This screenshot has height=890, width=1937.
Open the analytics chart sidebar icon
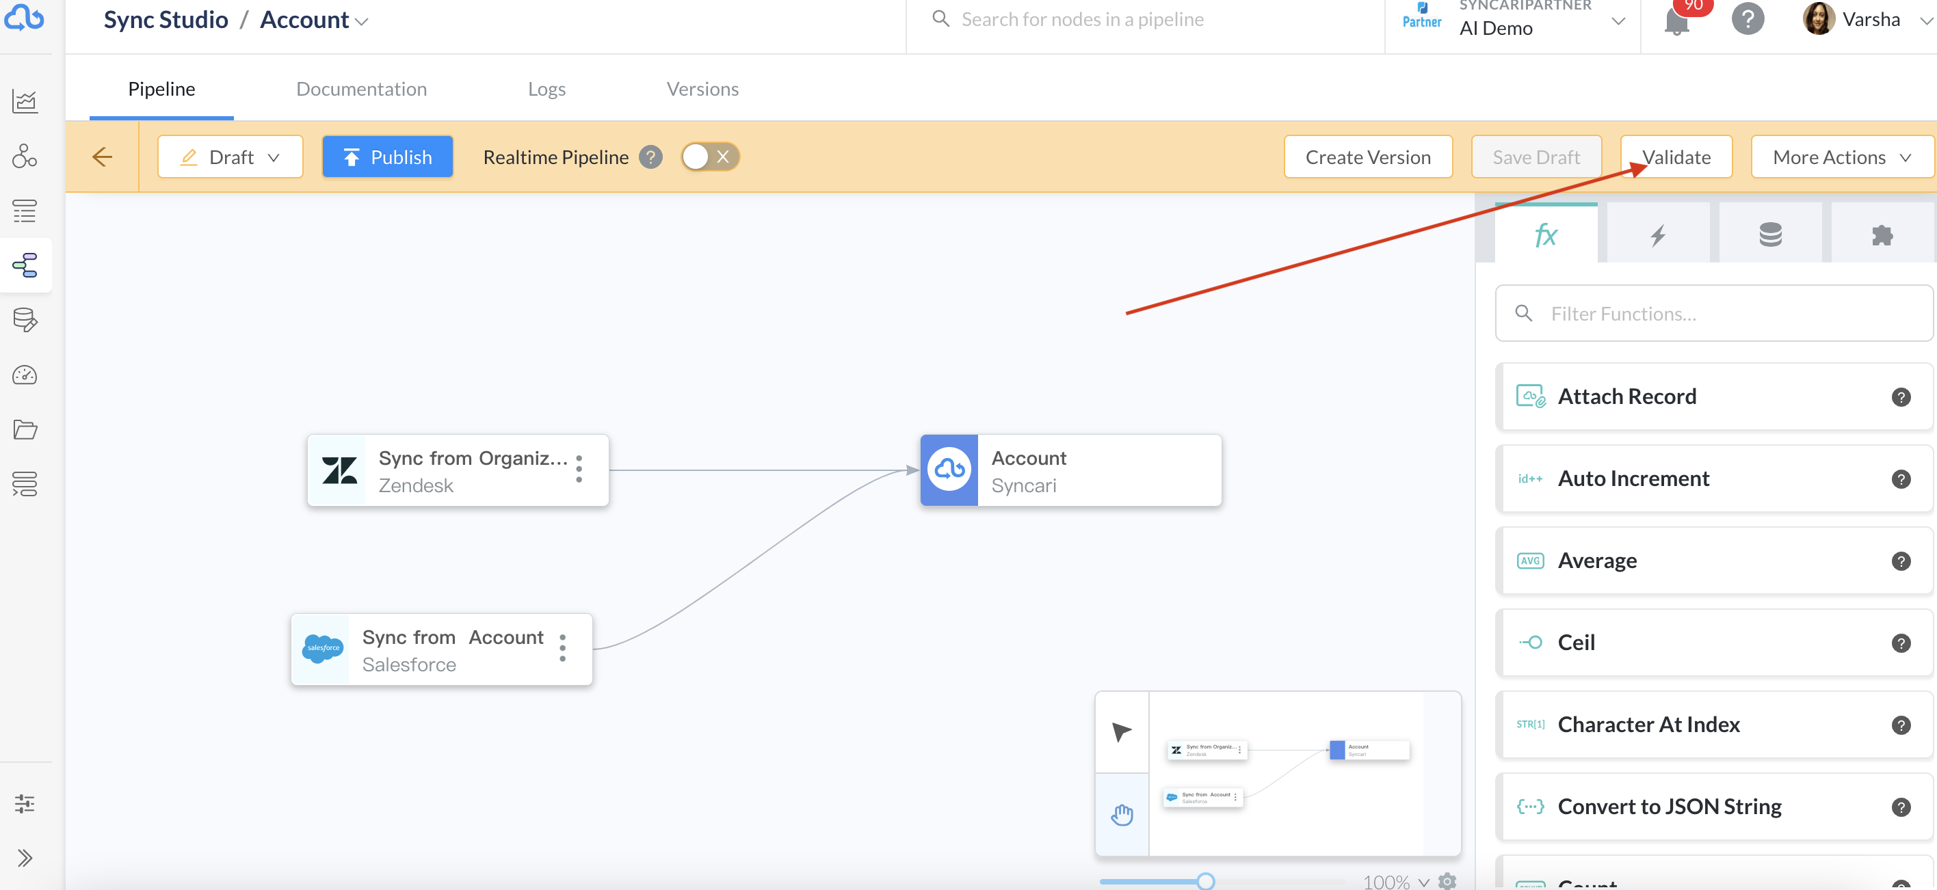[x=25, y=100]
